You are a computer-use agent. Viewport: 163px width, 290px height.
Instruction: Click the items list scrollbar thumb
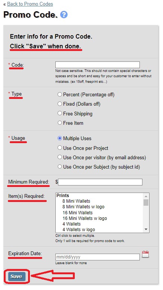click(146, 202)
